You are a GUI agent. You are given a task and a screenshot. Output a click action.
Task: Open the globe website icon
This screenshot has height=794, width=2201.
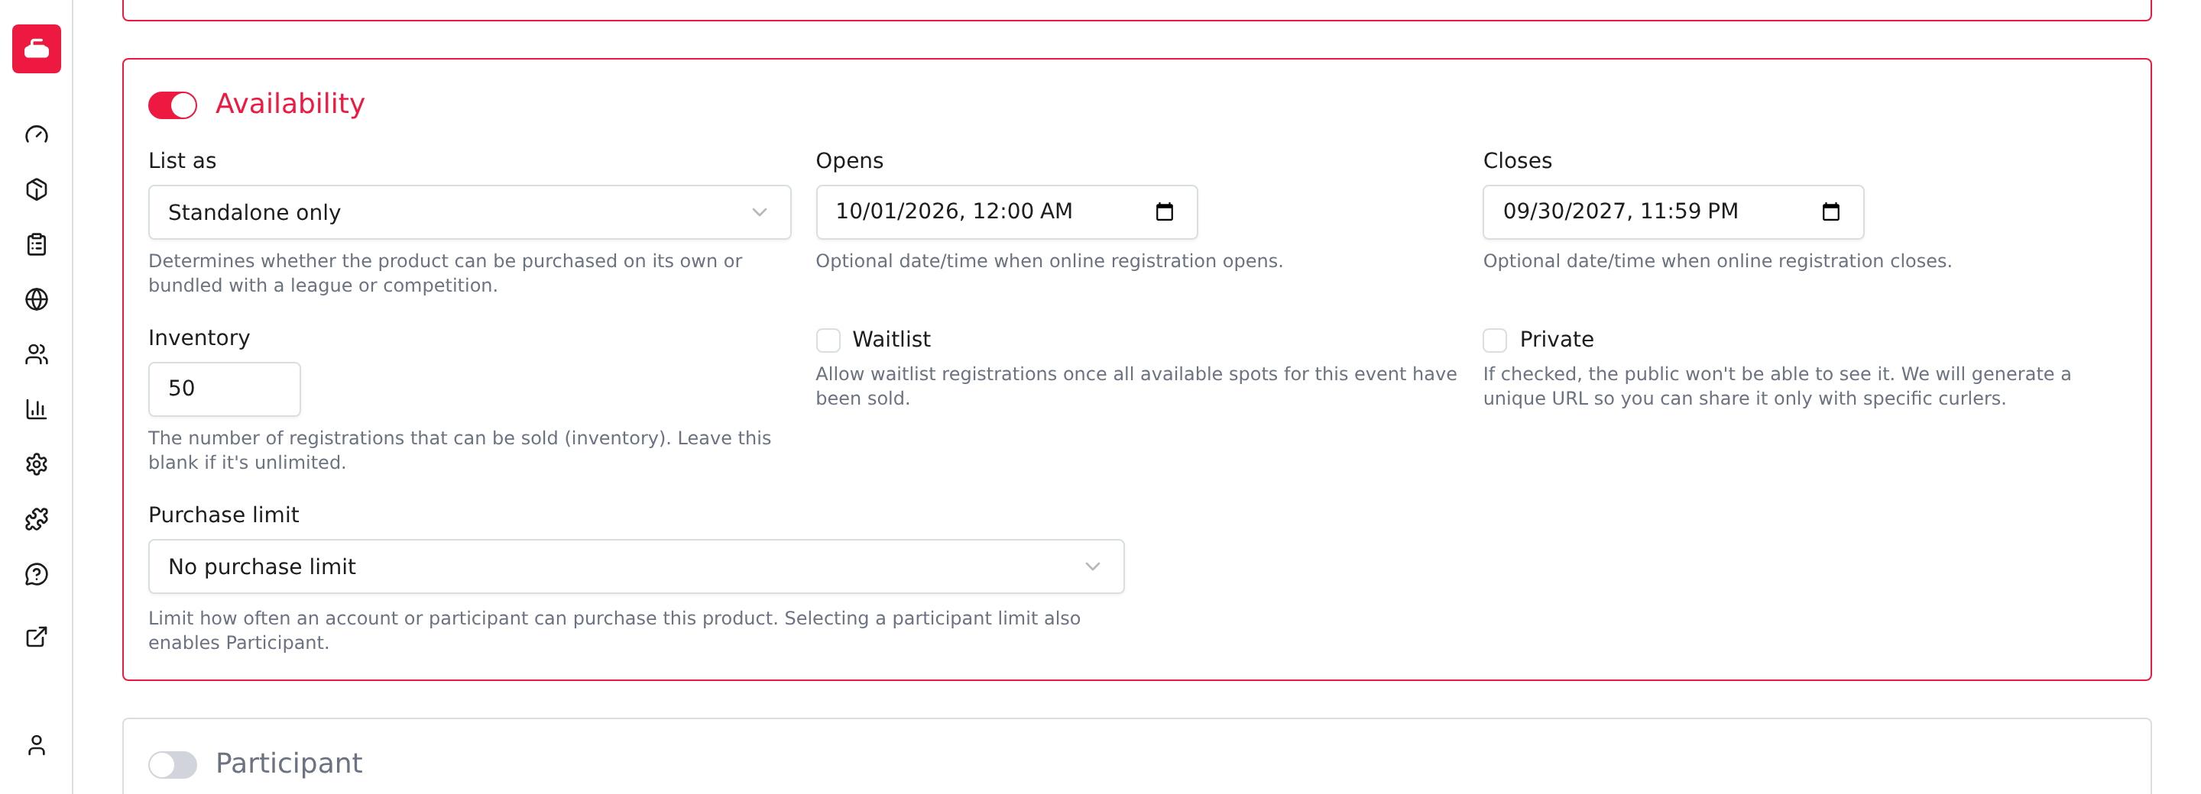coord(37,300)
